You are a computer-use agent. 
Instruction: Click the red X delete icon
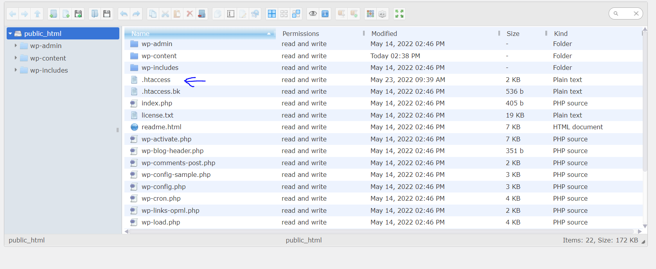(x=190, y=14)
